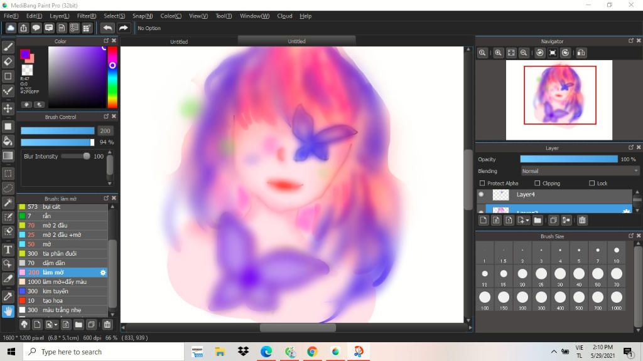Image resolution: width=643 pixels, height=361 pixels.
Task: Toggle the Lock checkbox
Action: [x=592, y=184]
